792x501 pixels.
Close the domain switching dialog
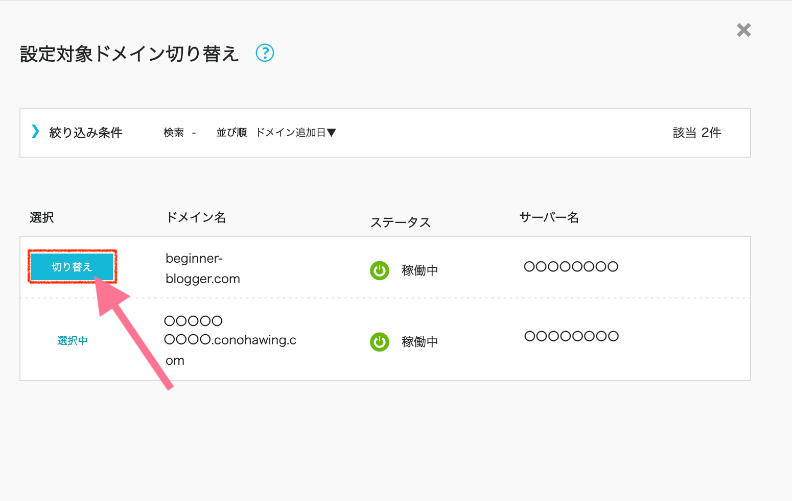click(x=743, y=30)
